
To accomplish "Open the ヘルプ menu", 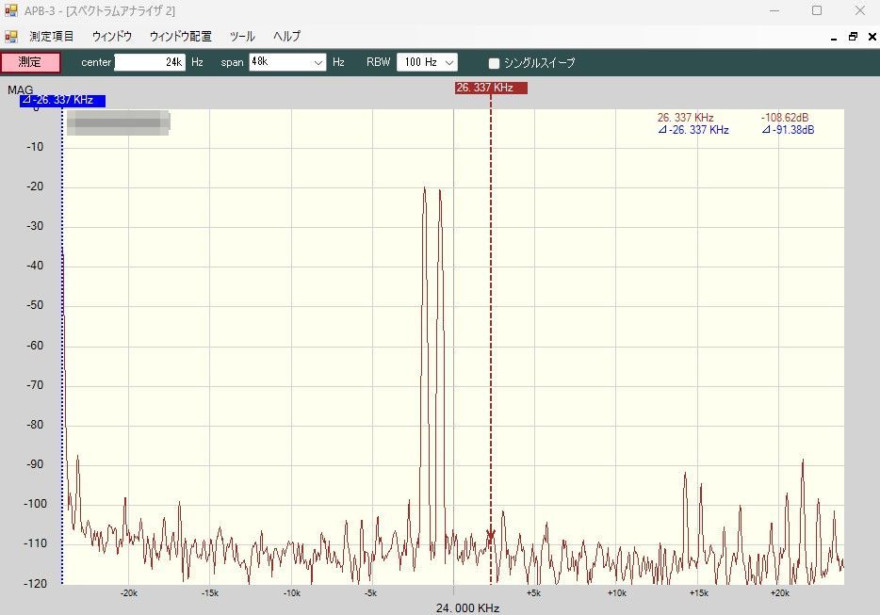I will (x=286, y=37).
